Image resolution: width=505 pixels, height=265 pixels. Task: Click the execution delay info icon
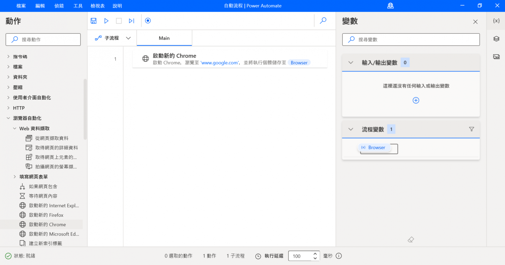(339, 256)
